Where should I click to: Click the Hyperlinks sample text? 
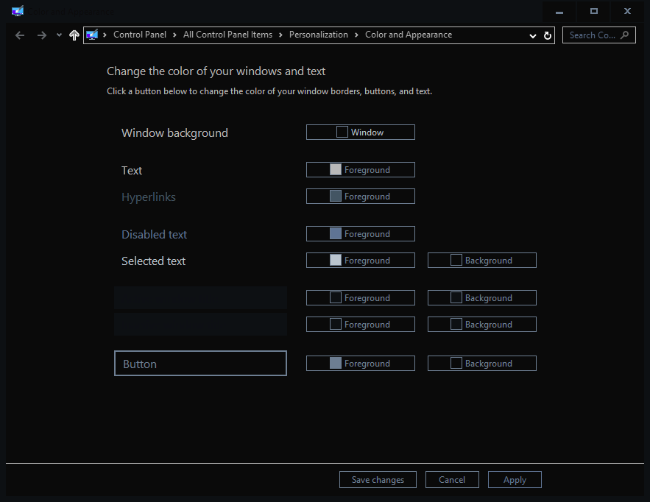click(149, 197)
